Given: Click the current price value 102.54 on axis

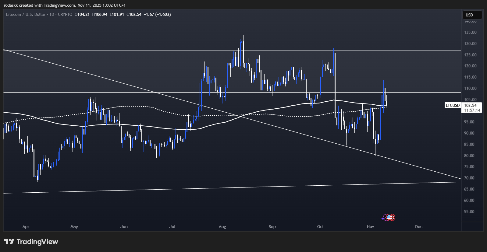Looking at the screenshot, I should (x=470, y=105).
